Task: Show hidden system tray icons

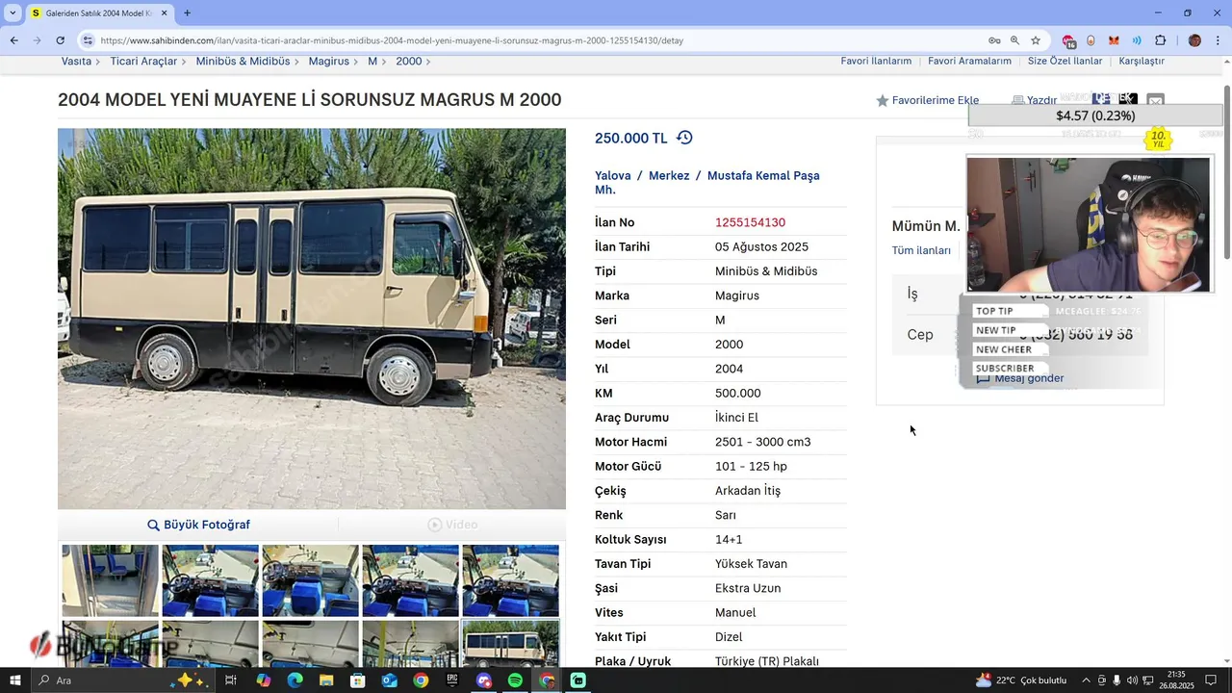Action: [1087, 680]
